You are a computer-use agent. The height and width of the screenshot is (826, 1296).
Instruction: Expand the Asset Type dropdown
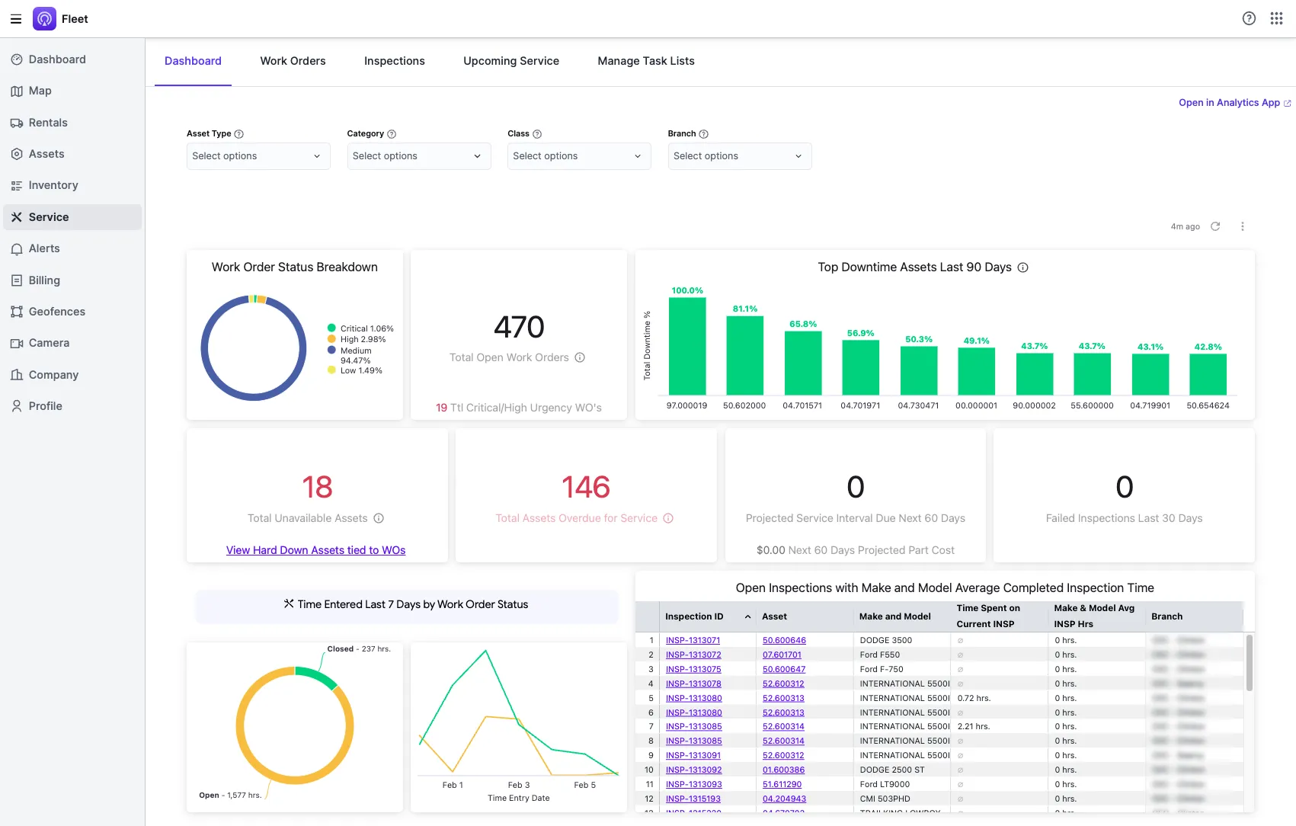[258, 156]
